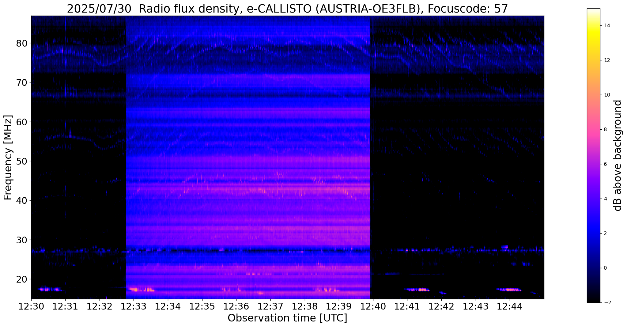Click the 'Frequency [MHz]' axis label
Viewport: 627px width, 327px height.
pos(8,157)
